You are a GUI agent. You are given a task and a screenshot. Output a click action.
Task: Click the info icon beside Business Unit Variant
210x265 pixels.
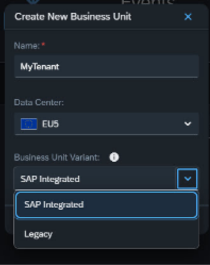click(x=114, y=157)
